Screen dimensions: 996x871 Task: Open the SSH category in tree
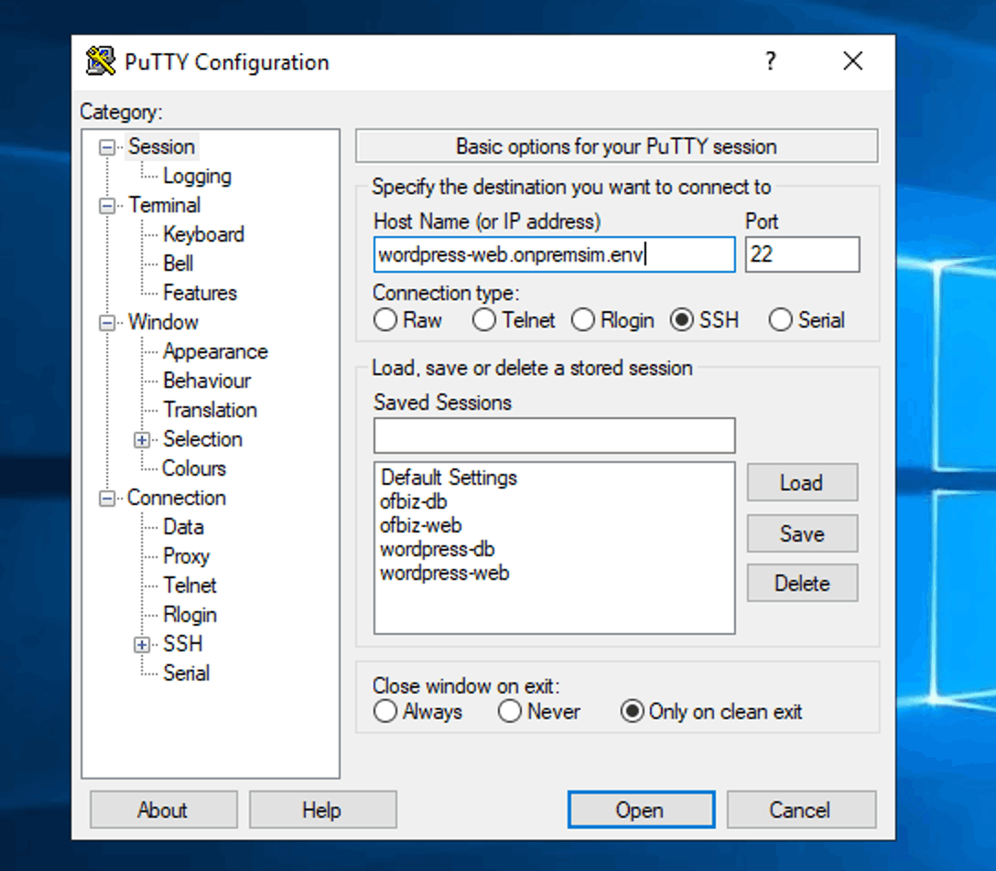182,644
